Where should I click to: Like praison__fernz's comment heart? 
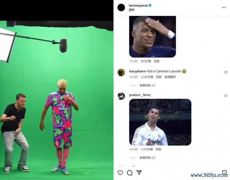point(226,96)
